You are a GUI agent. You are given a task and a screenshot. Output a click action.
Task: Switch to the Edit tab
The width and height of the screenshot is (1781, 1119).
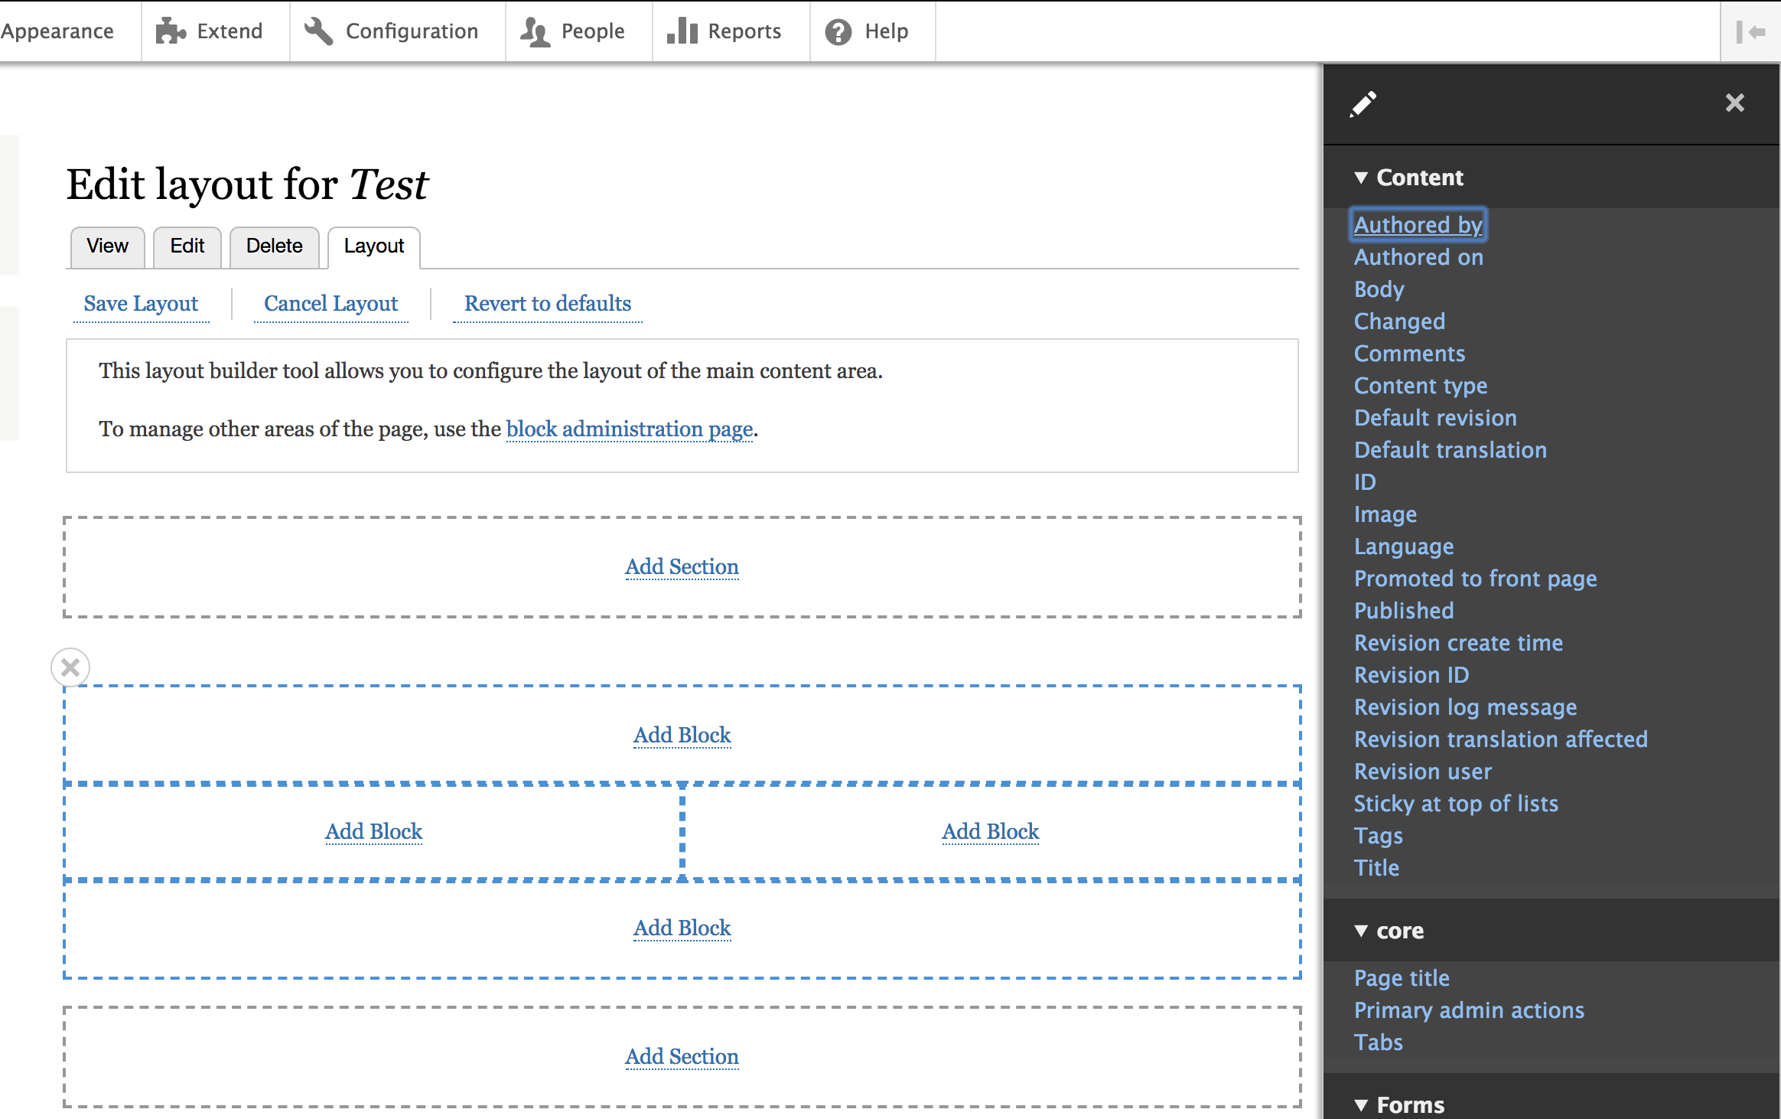pyautogui.click(x=187, y=246)
